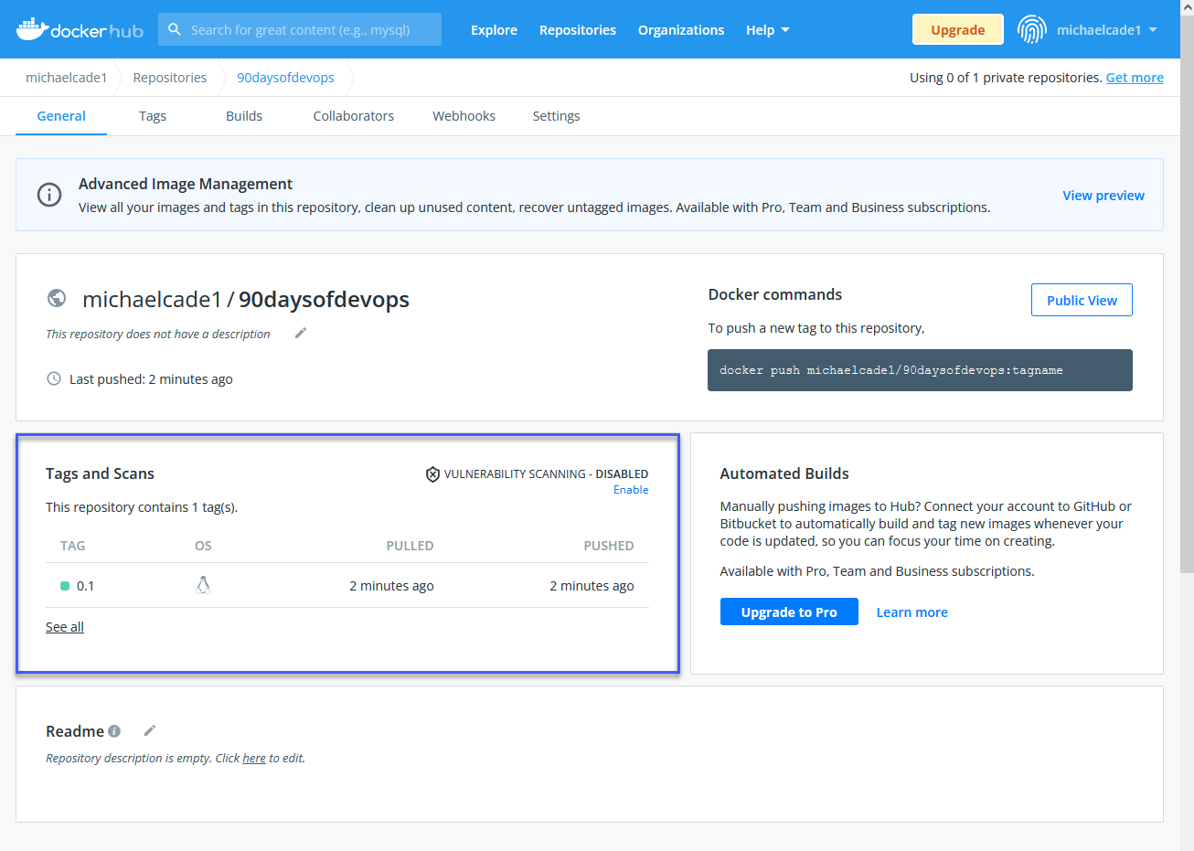Click the Readme info icon
The image size is (1194, 851).
(x=114, y=731)
